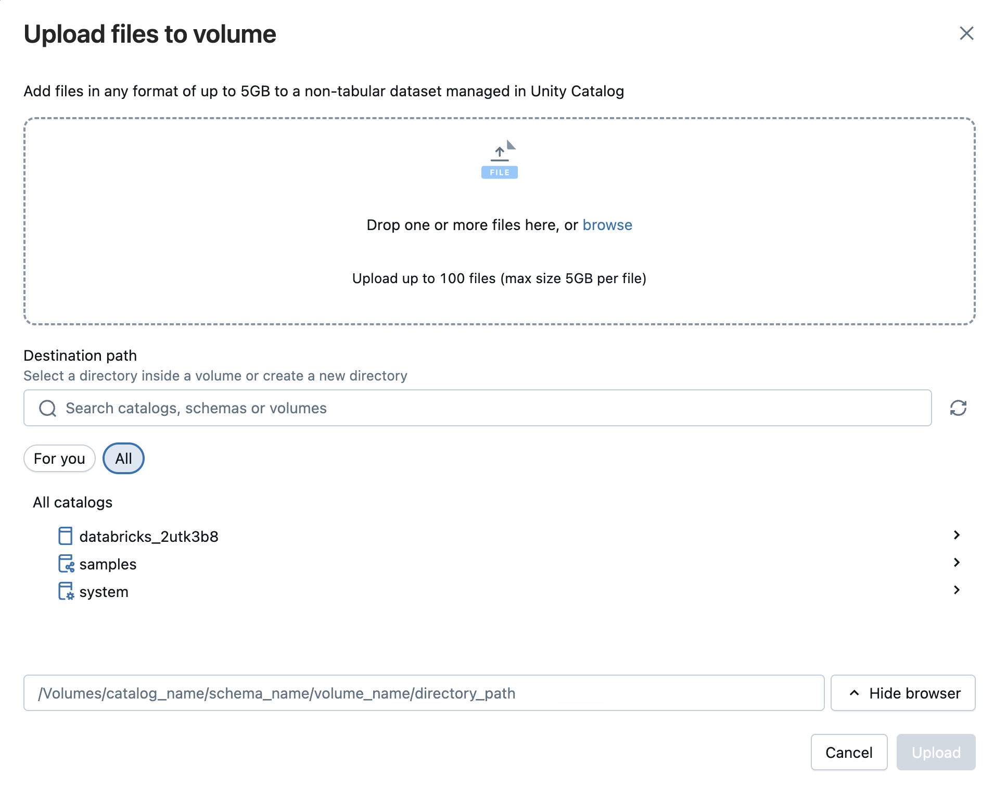This screenshot has height=787, width=994.
Task: Open the browse link to pick files
Action: (x=607, y=225)
